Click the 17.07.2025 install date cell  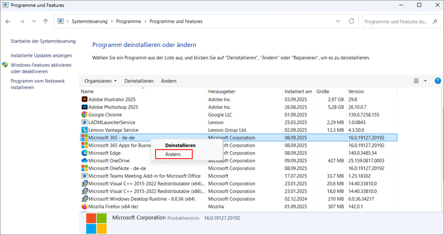(296, 176)
